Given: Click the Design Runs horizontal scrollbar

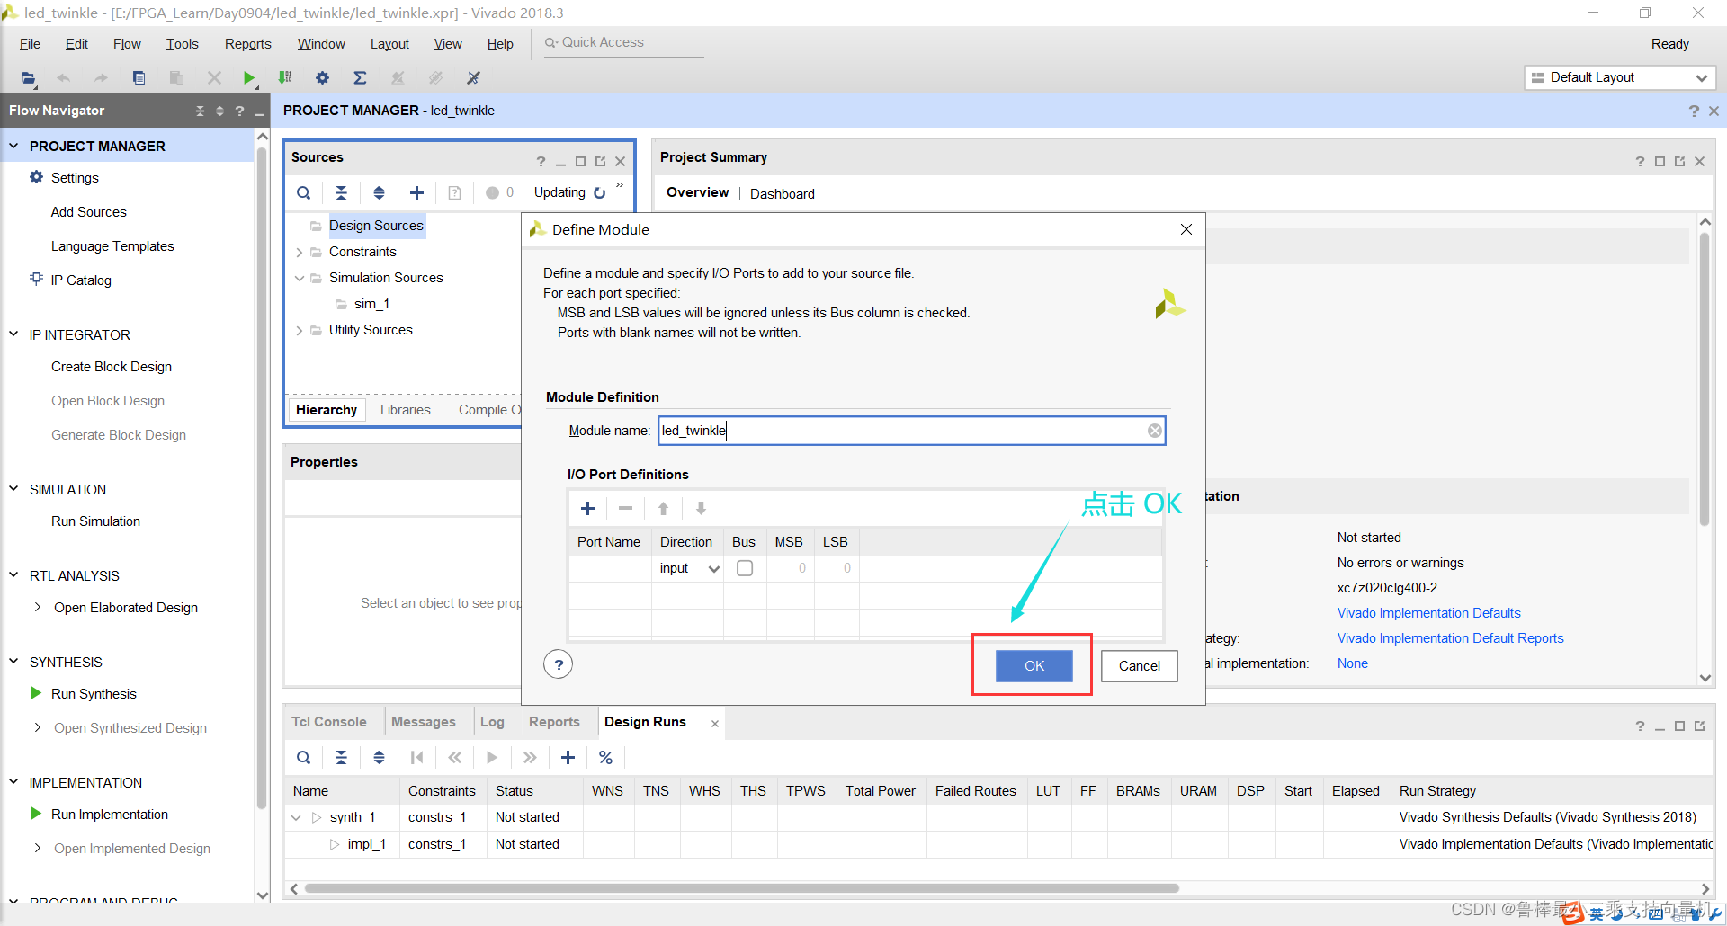Looking at the screenshot, I should coord(742,888).
